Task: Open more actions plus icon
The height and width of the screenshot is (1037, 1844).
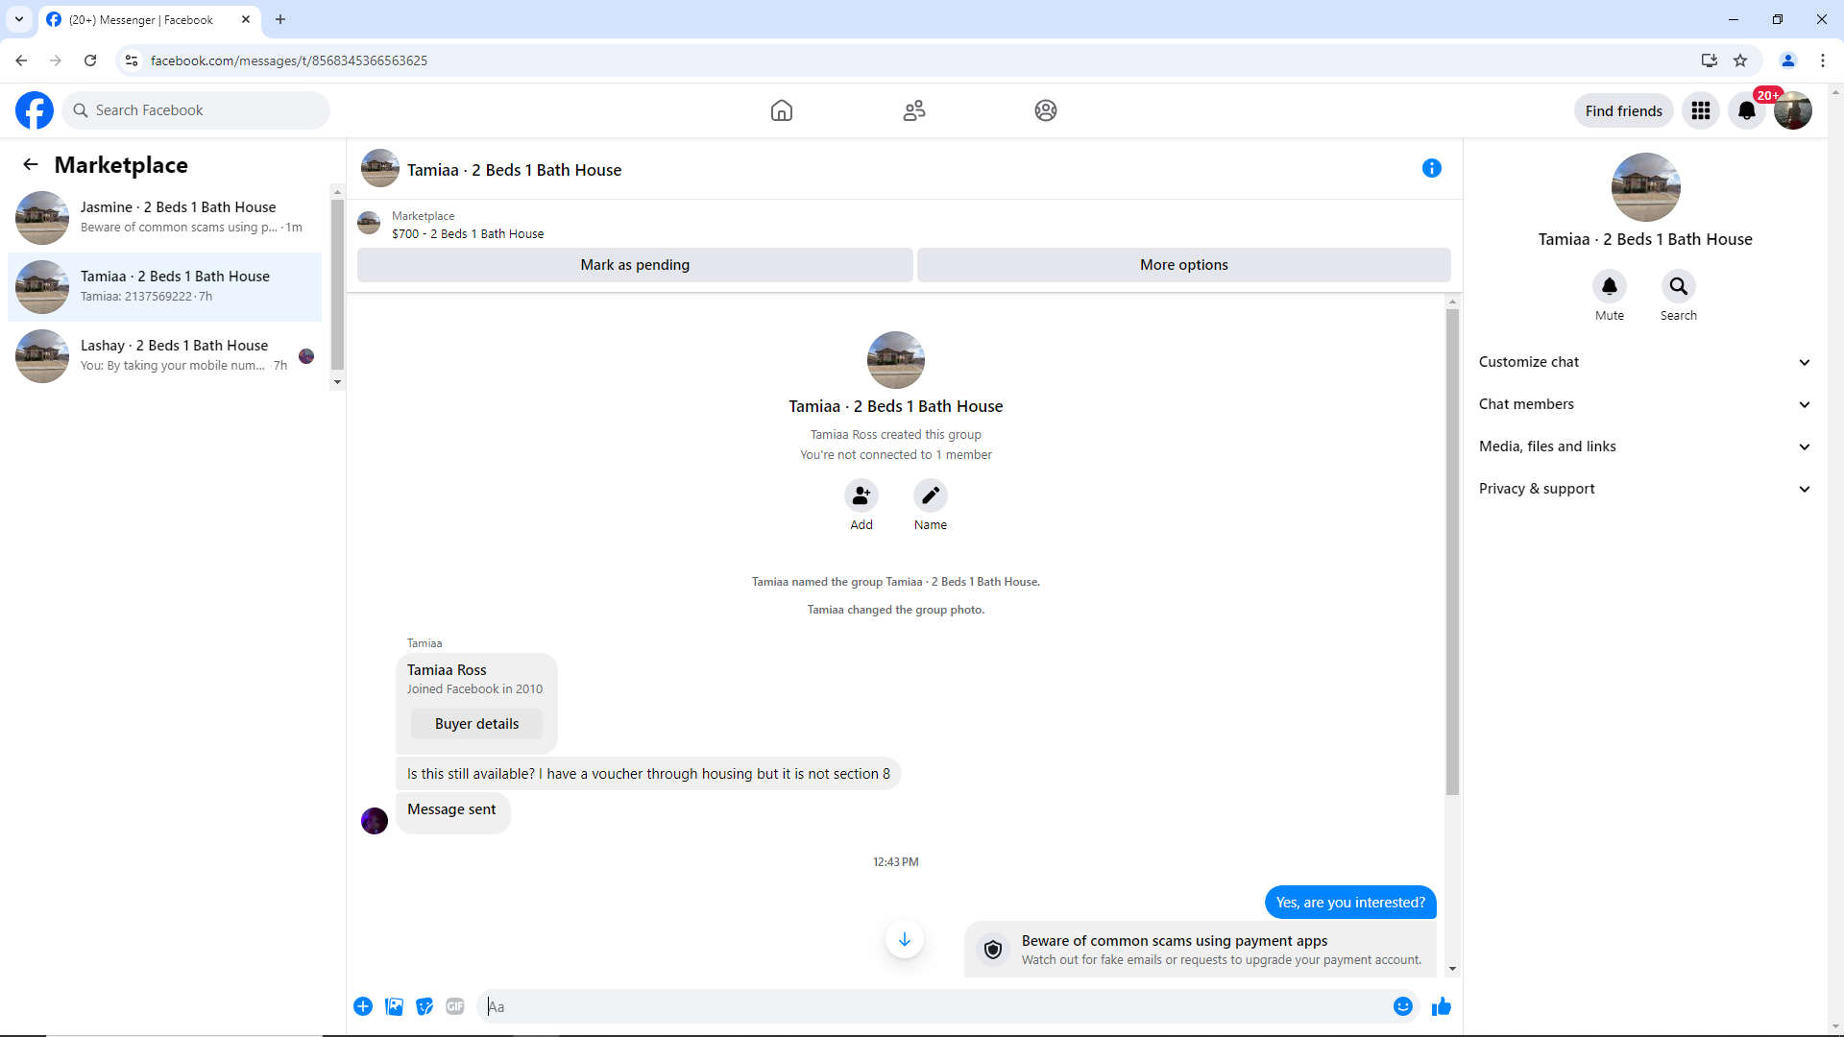Action: coord(363,1006)
